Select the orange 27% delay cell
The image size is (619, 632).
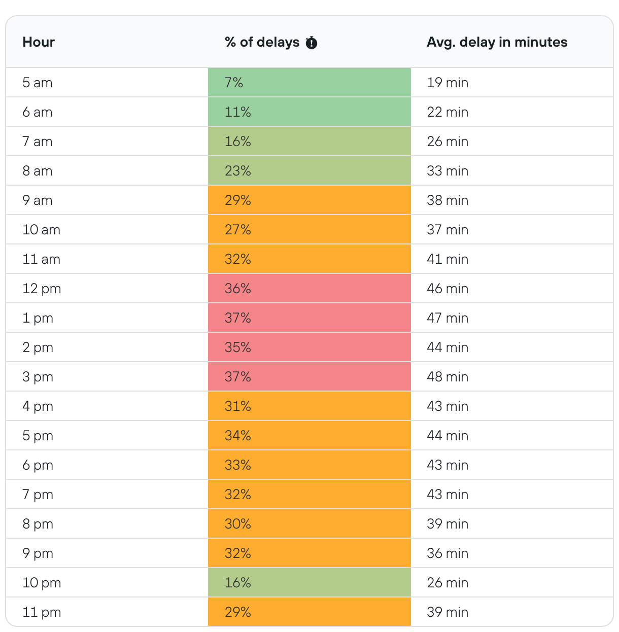(309, 230)
